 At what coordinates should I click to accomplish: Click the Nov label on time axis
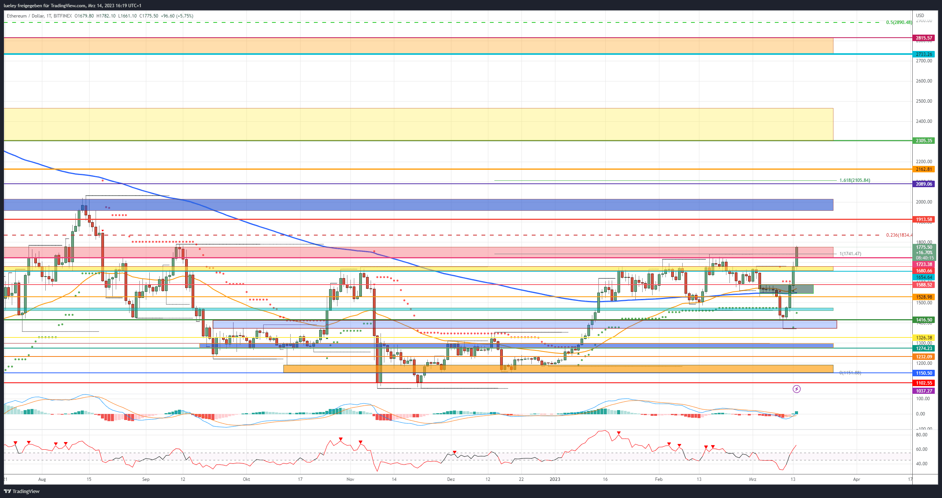click(x=350, y=479)
